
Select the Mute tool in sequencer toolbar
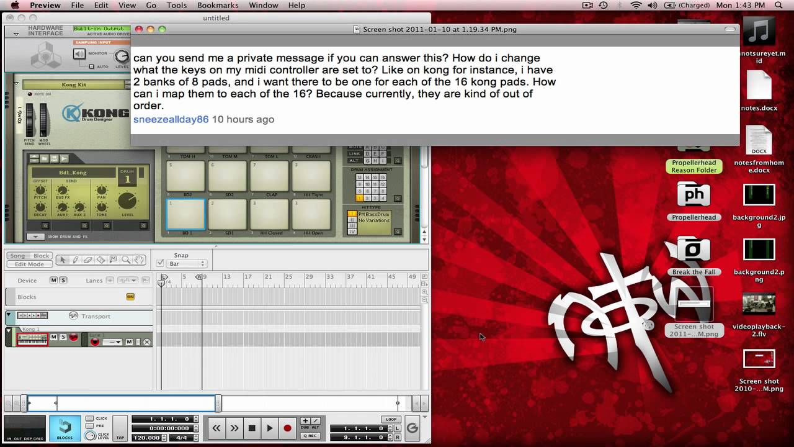pyautogui.click(x=113, y=260)
